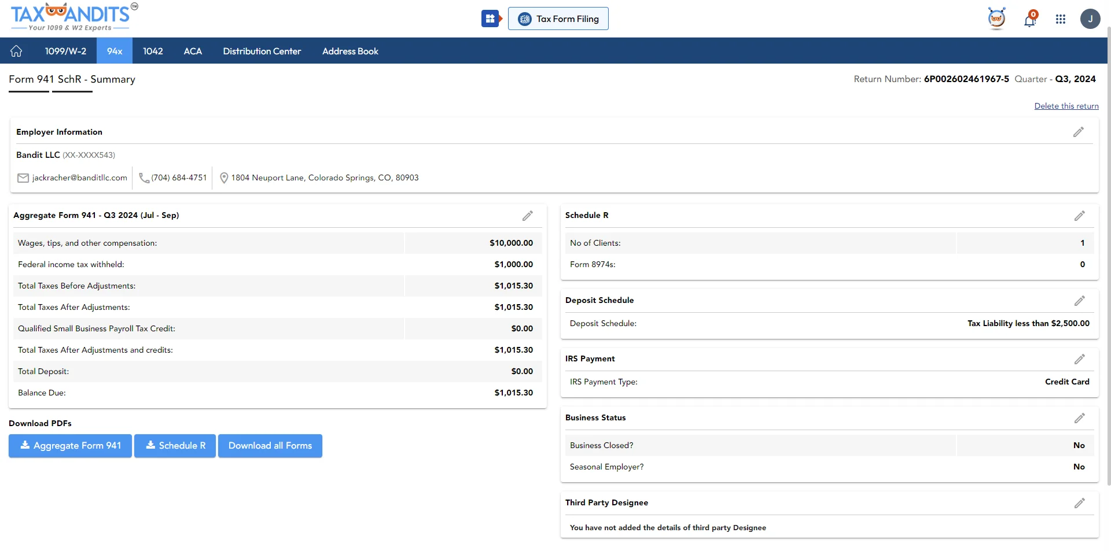1111x551 pixels.
Task: Open the owl mascot help icon
Action: (996, 19)
